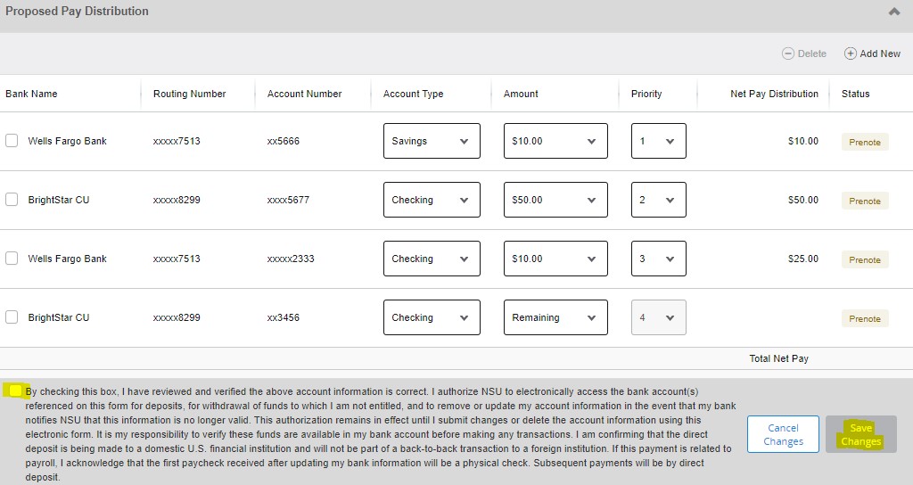Open the $50.00 amount dropdown

555,200
